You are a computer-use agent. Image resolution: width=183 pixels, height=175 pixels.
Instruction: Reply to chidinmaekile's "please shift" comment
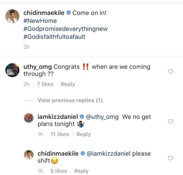pos(81,171)
